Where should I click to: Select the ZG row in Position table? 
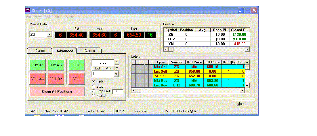(x=207, y=35)
